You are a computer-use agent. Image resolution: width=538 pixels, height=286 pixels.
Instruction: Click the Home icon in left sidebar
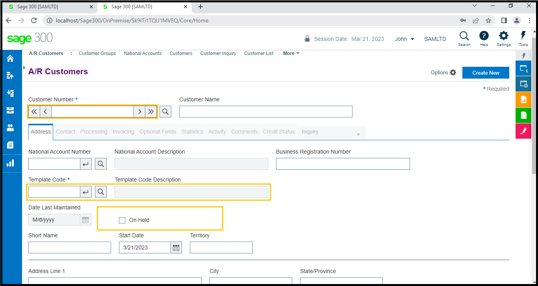[10, 59]
